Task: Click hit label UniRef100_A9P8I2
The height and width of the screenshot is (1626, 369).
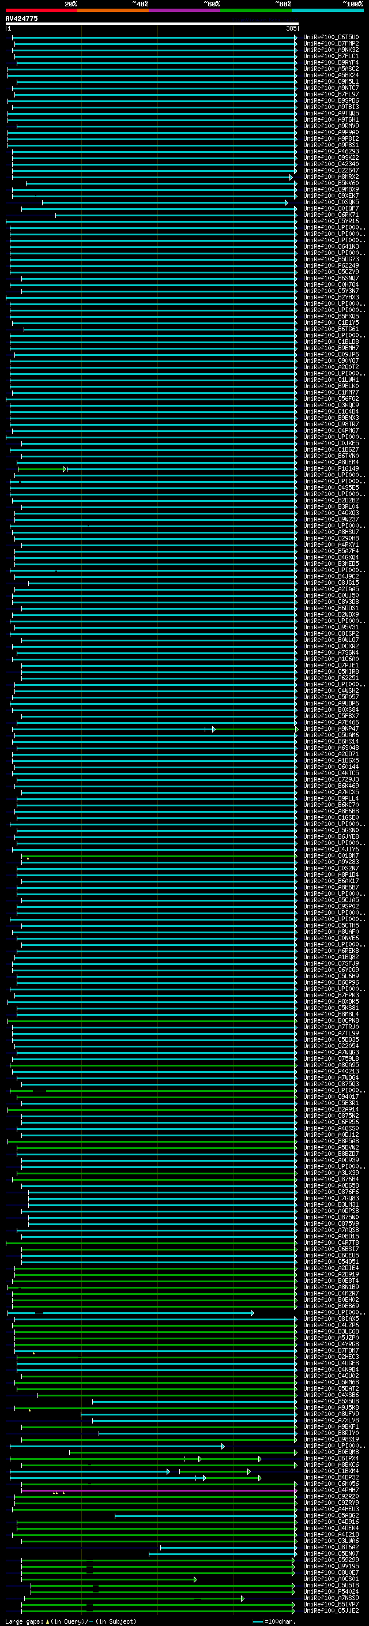Action: (331, 139)
